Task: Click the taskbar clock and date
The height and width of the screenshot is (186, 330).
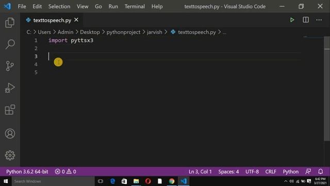Action: pyautogui.click(x=320, y=181)
